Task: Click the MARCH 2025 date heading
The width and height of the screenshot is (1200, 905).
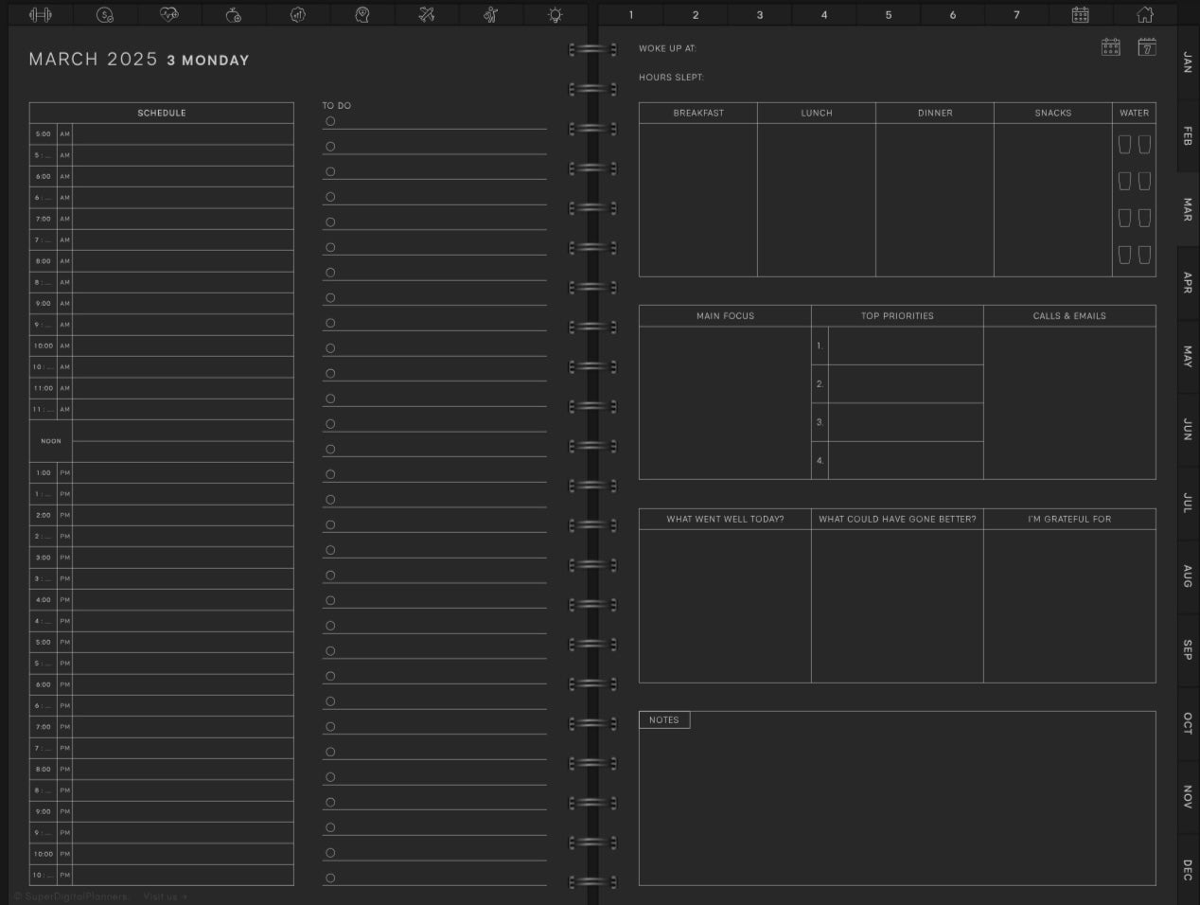Action: pyautogui.click(x=93, y=60)
